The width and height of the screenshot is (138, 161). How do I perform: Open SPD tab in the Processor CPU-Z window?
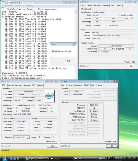click(x=33, y=85)
